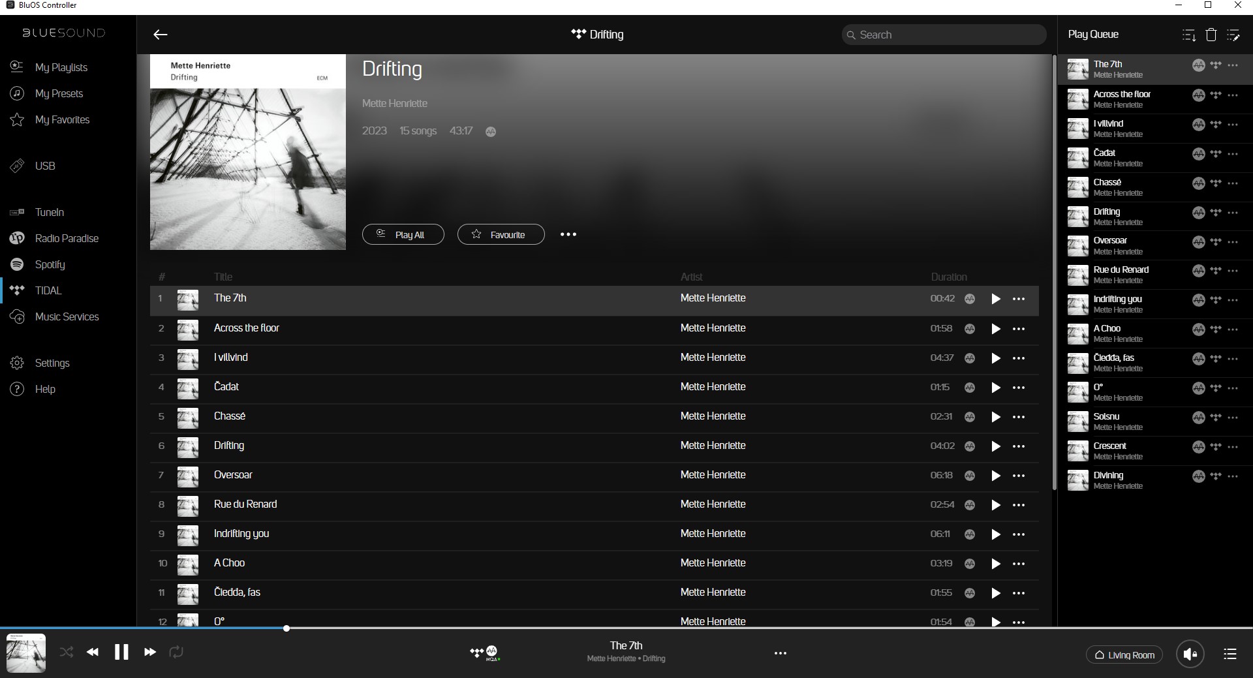1253x678 pixels.
Task: Toggle the play queue panel
Action: point(1230,654)
